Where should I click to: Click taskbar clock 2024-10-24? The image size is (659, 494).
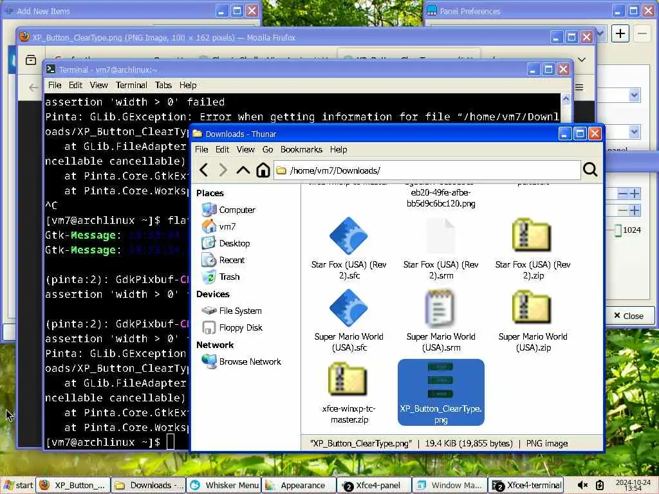point(633,485)
